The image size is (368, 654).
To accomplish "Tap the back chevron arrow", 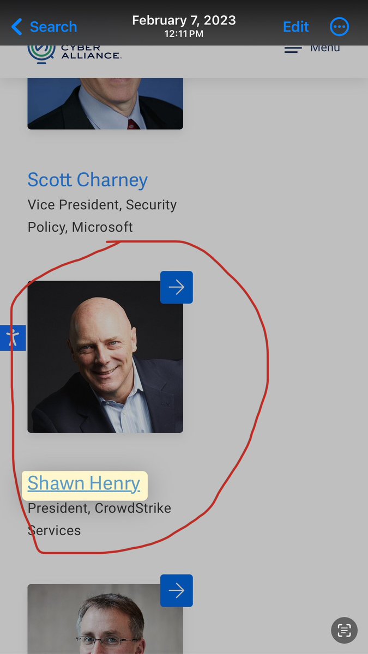I will (17, 27).
